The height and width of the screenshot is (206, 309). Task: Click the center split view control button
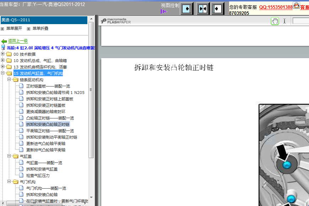pyautogui.click(x=203, y=9)
